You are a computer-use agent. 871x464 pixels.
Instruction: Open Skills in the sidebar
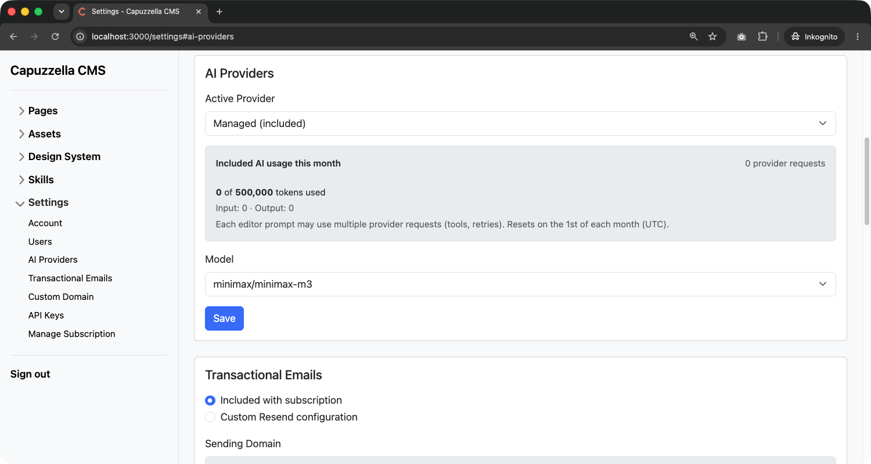tap(41, 180)
